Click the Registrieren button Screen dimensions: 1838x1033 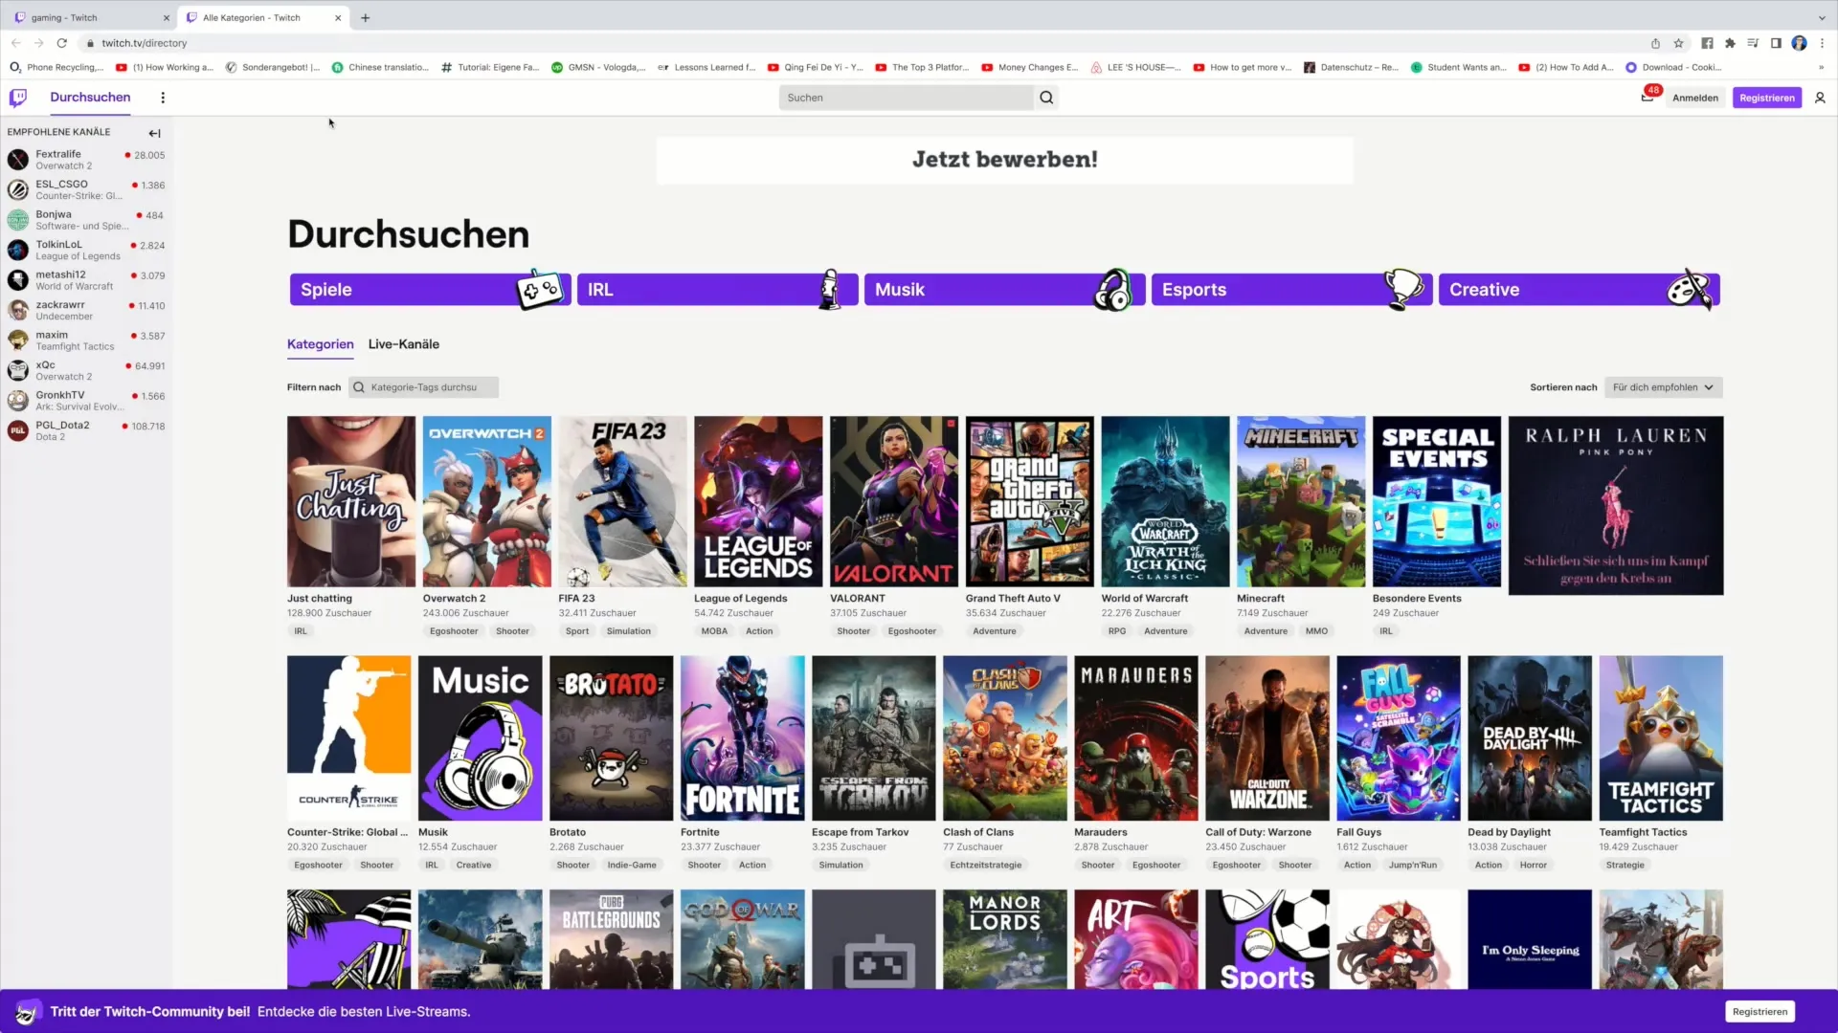point(1767,98)
